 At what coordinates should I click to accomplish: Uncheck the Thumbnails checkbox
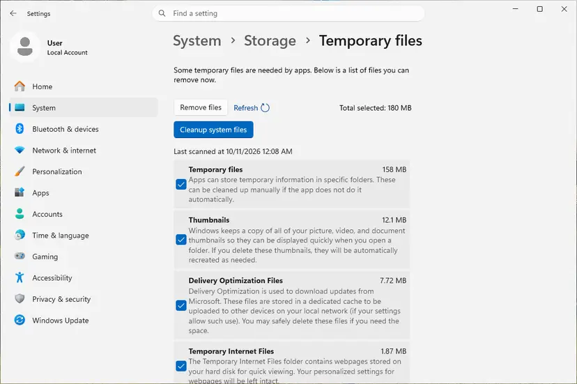181,240
